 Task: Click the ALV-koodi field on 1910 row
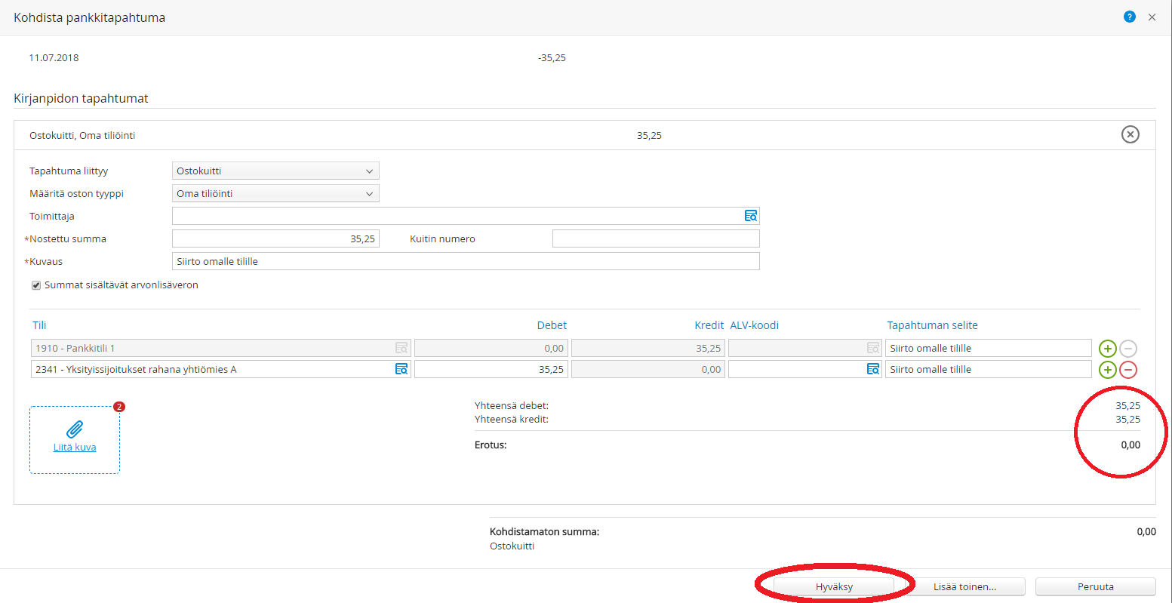coord(805,348)
